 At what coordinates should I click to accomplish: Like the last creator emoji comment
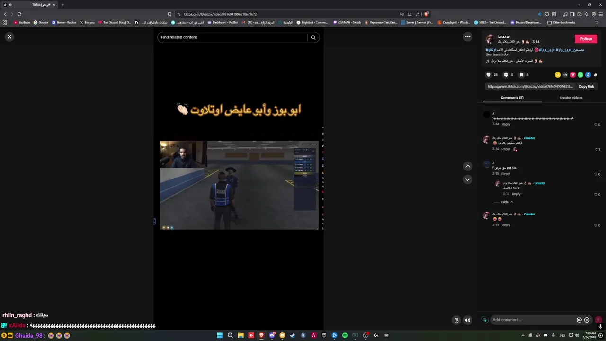[596, 225]
